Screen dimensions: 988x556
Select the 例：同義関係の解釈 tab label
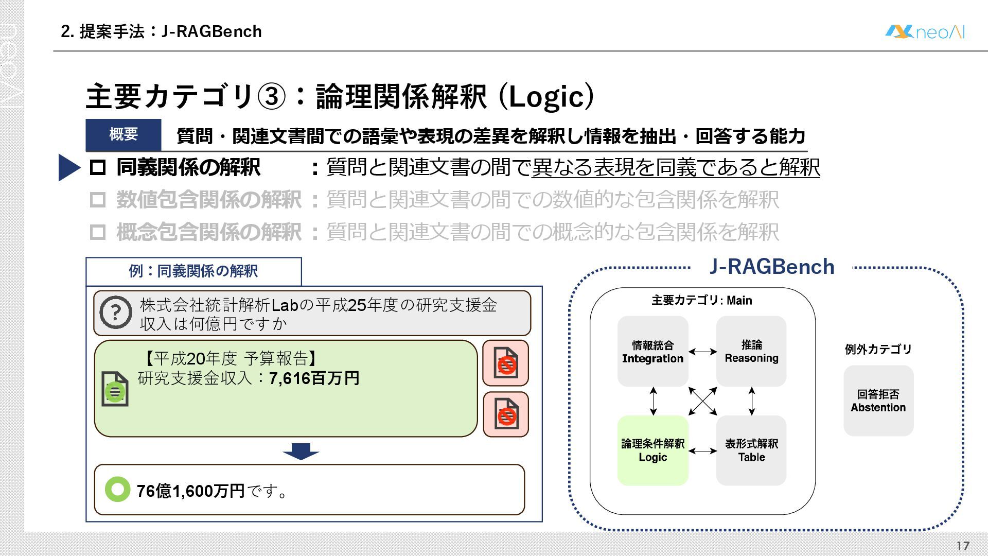pos(193,271)
